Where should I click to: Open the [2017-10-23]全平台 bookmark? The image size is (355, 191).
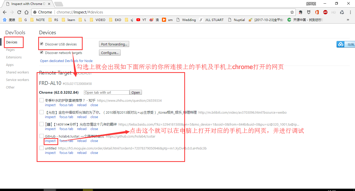click(266, 20)
